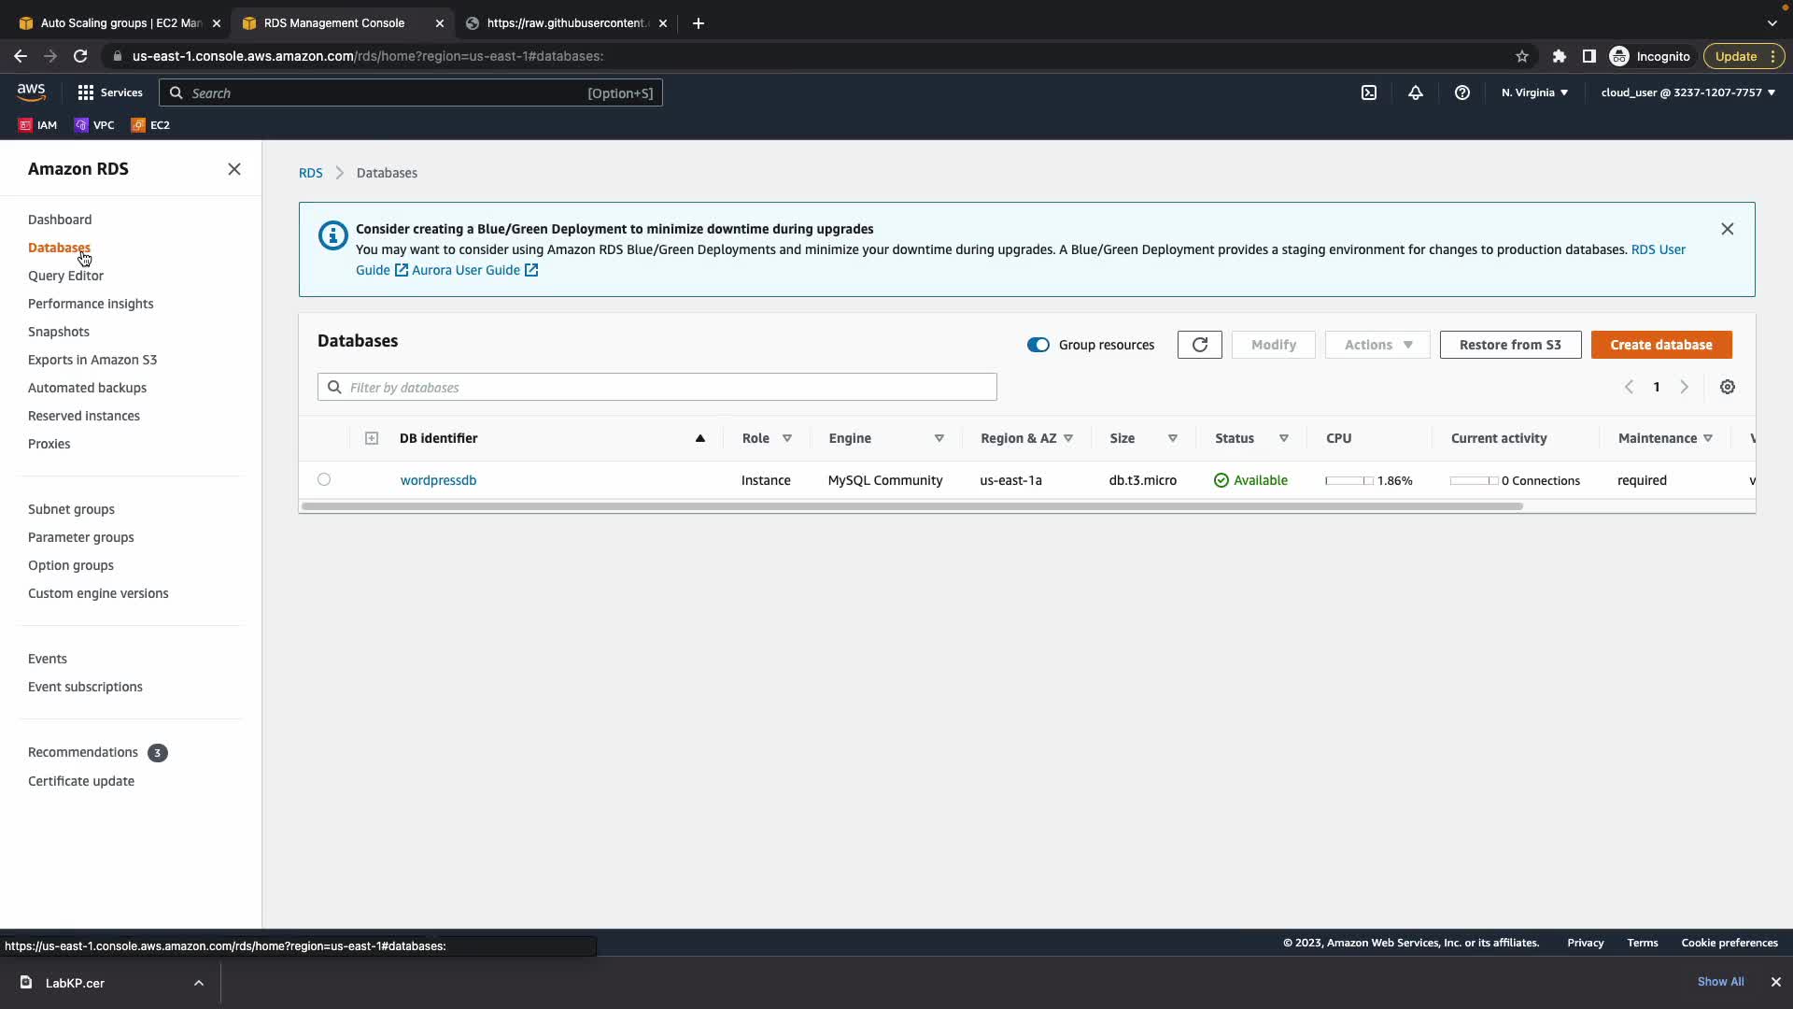The image size is (1793, 1009).
Task: Select the wordpressdb radio button
Action: pos(324,479)
